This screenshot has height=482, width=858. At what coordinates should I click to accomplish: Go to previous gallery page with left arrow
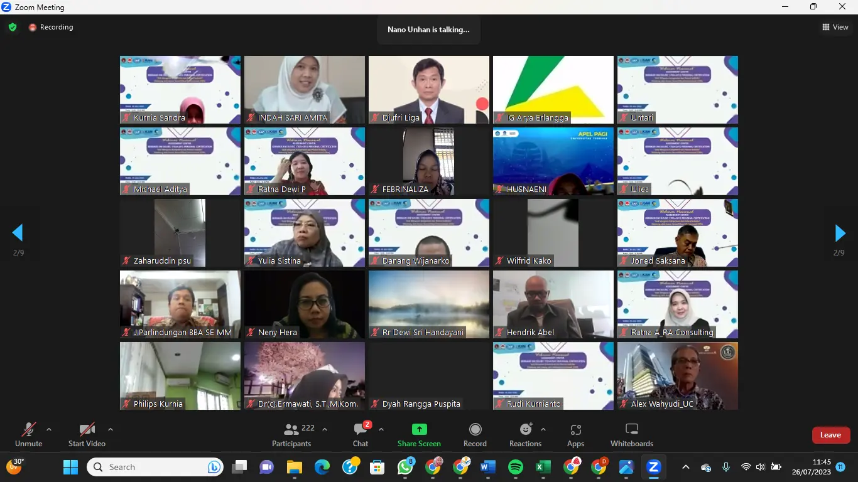(x=18, y=233)
